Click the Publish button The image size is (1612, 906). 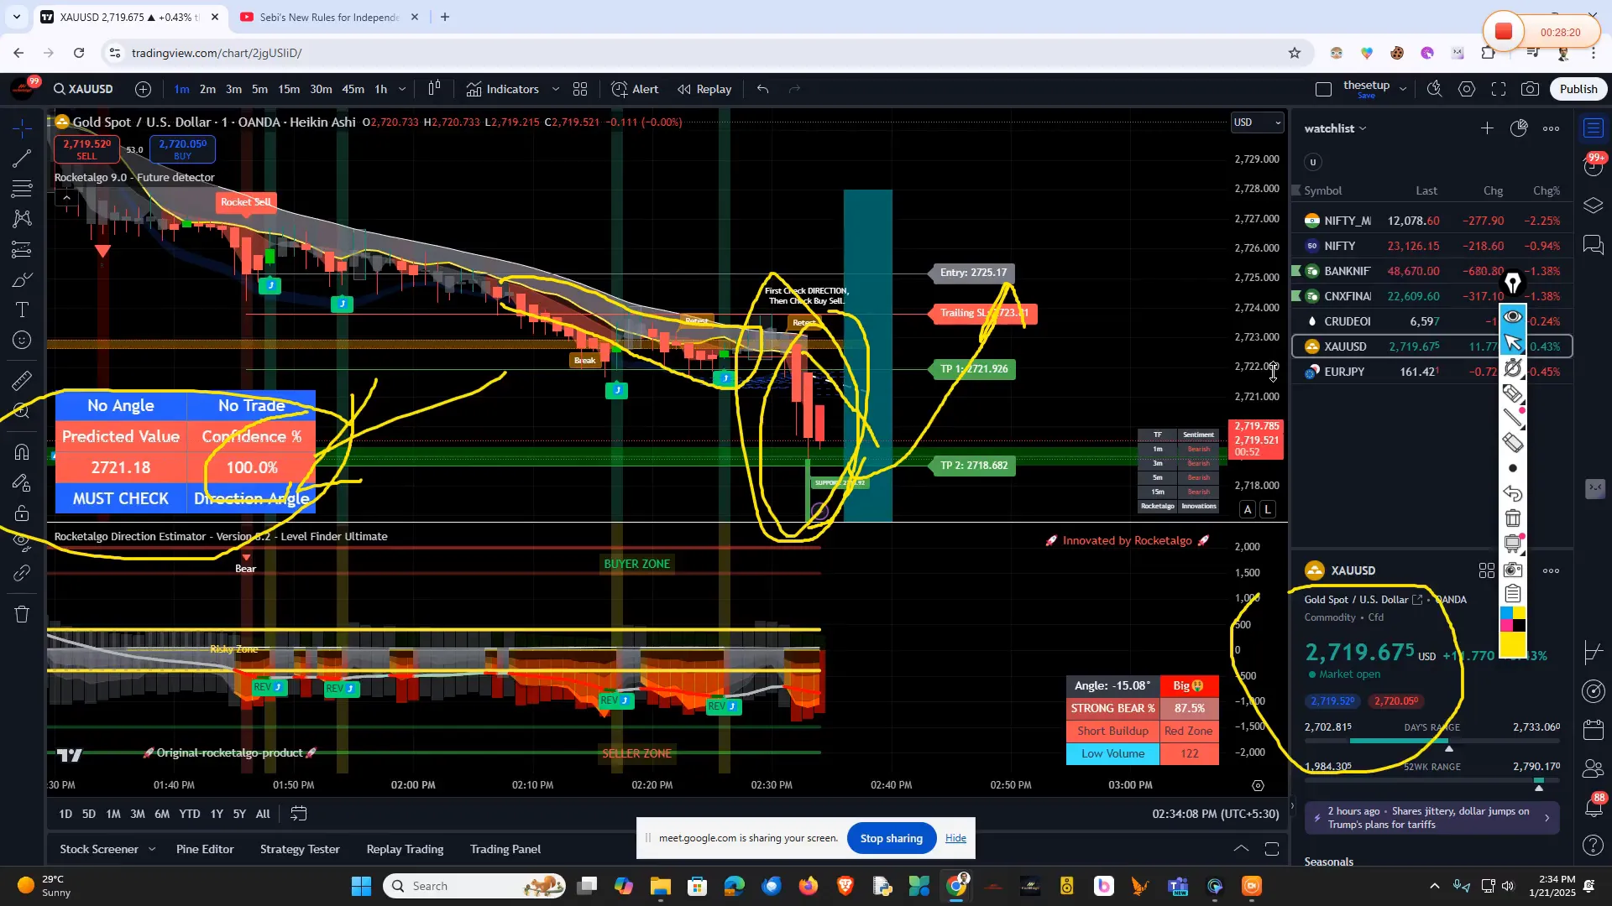point(1578,89)
